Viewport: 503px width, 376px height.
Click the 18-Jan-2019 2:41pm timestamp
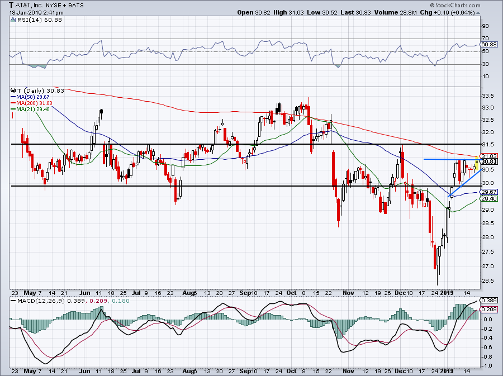(36, 13)
